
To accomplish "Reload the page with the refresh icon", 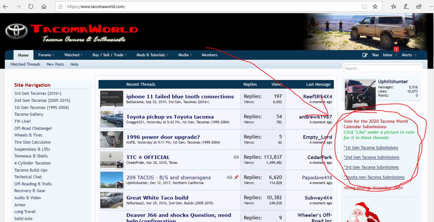I will point(31,6).
